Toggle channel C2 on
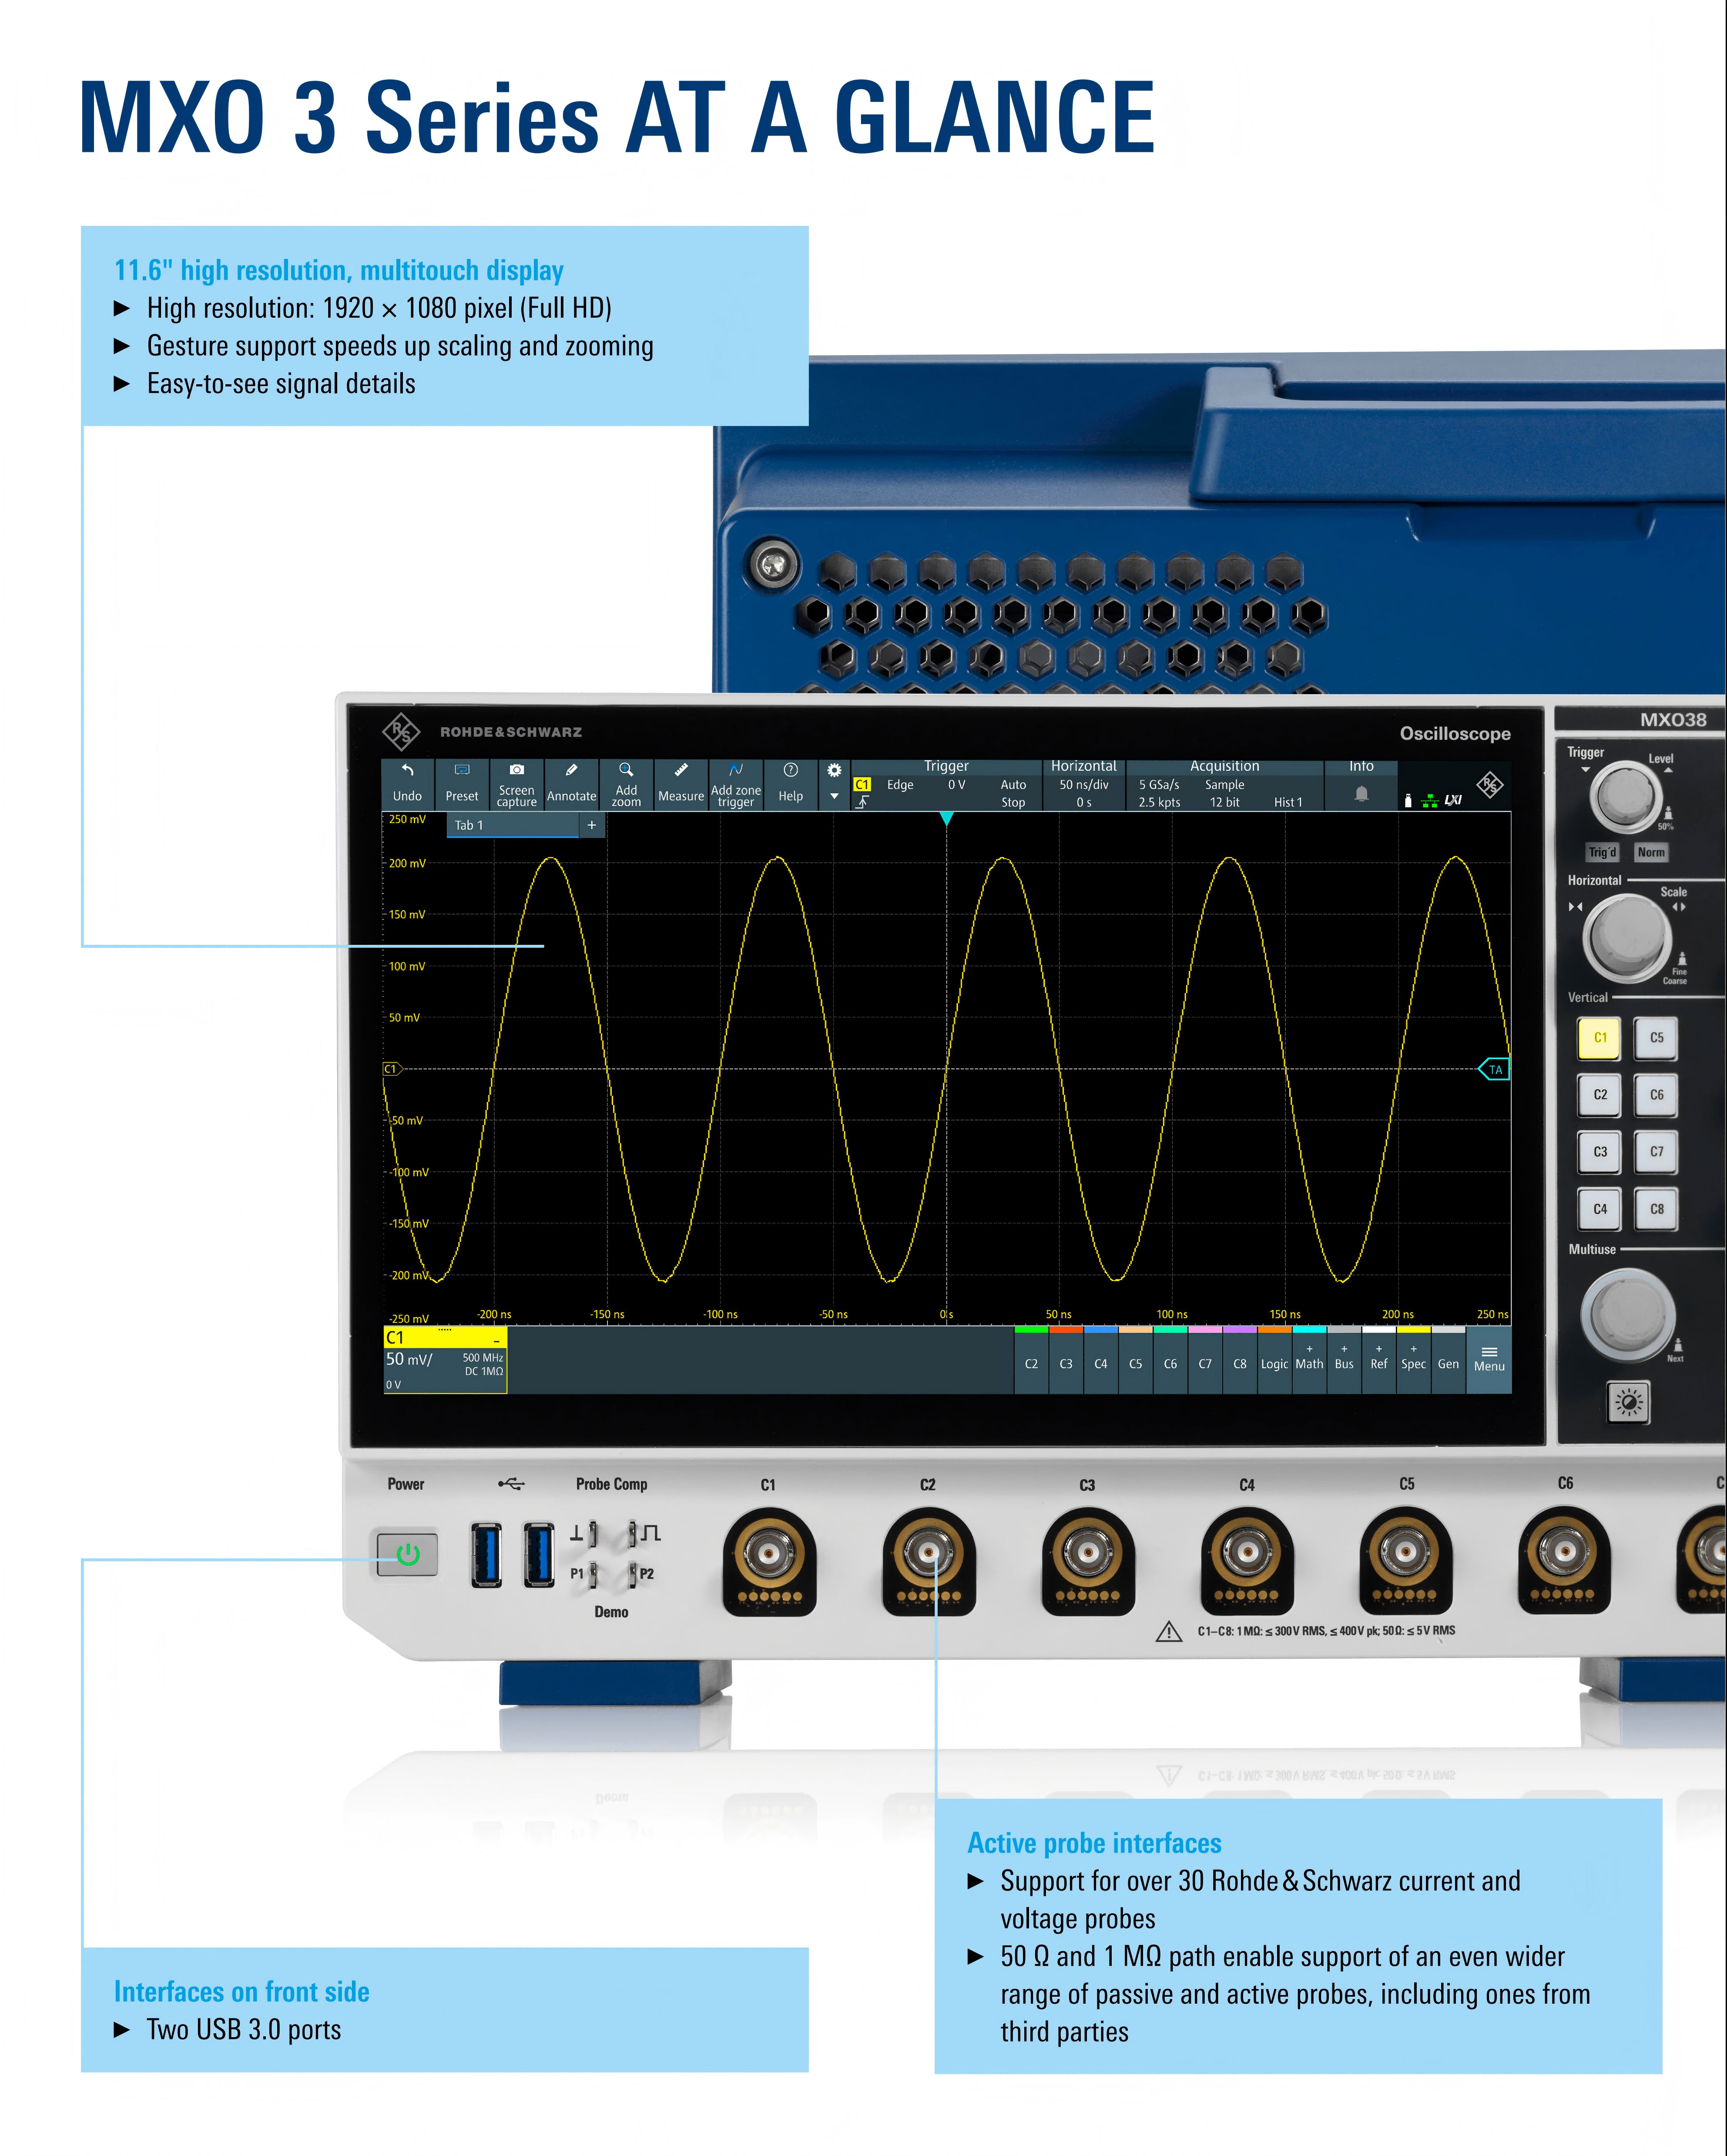Viewport: 1727px width, 2156px height. click(1031, 1363)
